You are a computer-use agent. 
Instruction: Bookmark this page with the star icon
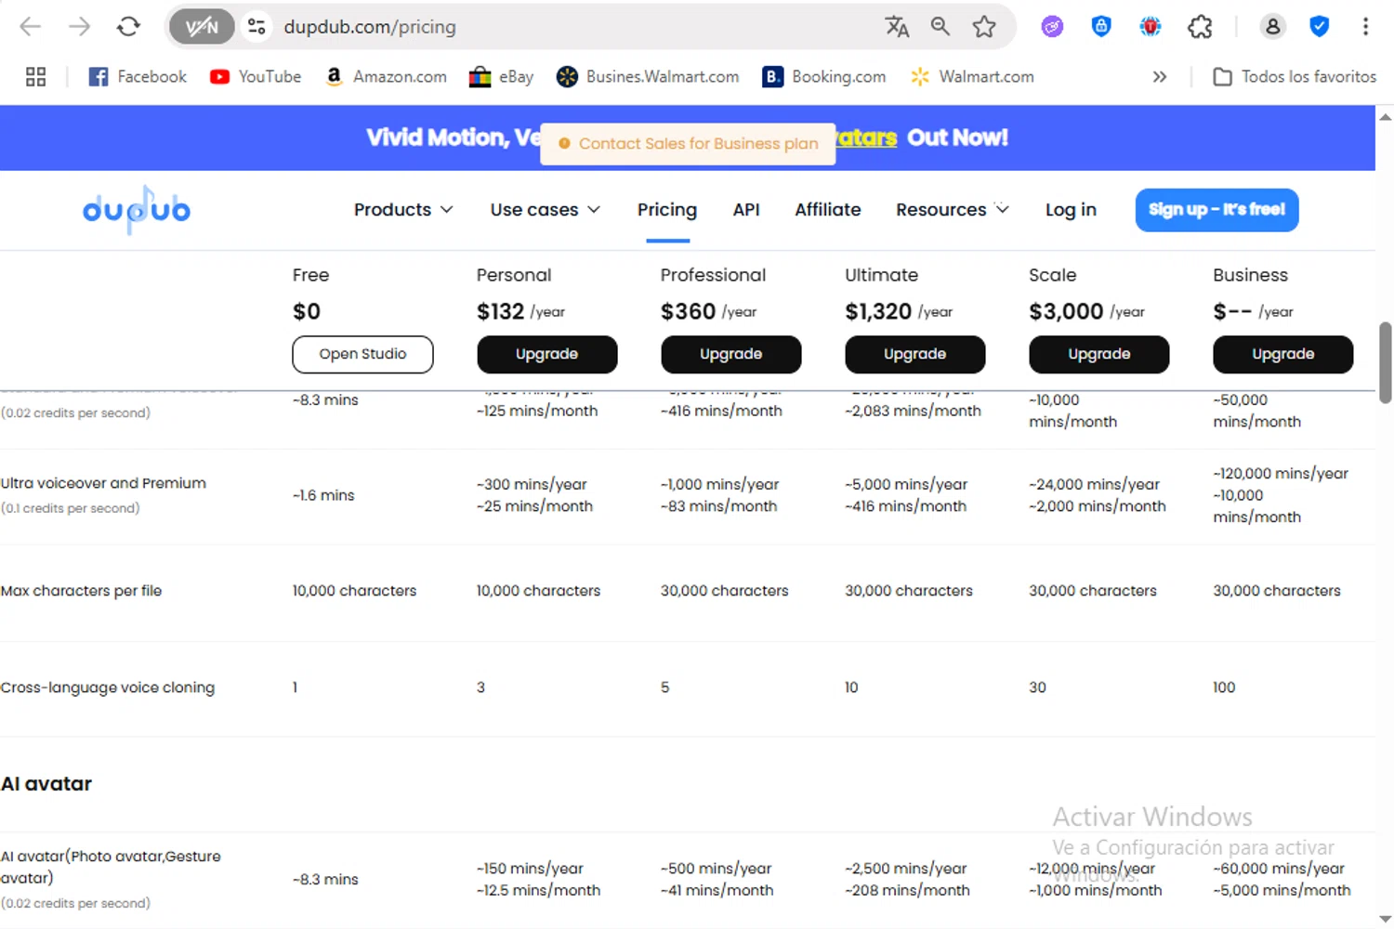(x=984, y=27)
